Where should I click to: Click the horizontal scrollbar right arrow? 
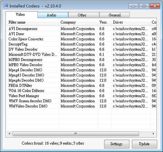[x=154, y=134]
